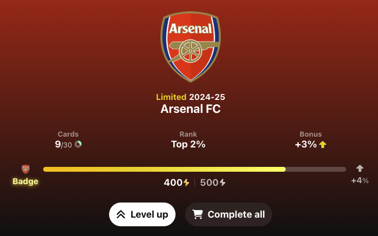Click the +3% bonus value

click(x=306, y=144)
